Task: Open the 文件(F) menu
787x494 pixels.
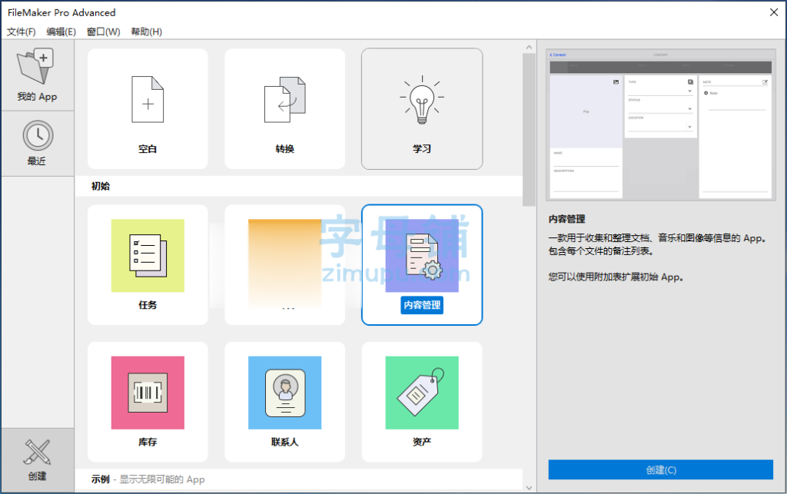Action: 22,31
